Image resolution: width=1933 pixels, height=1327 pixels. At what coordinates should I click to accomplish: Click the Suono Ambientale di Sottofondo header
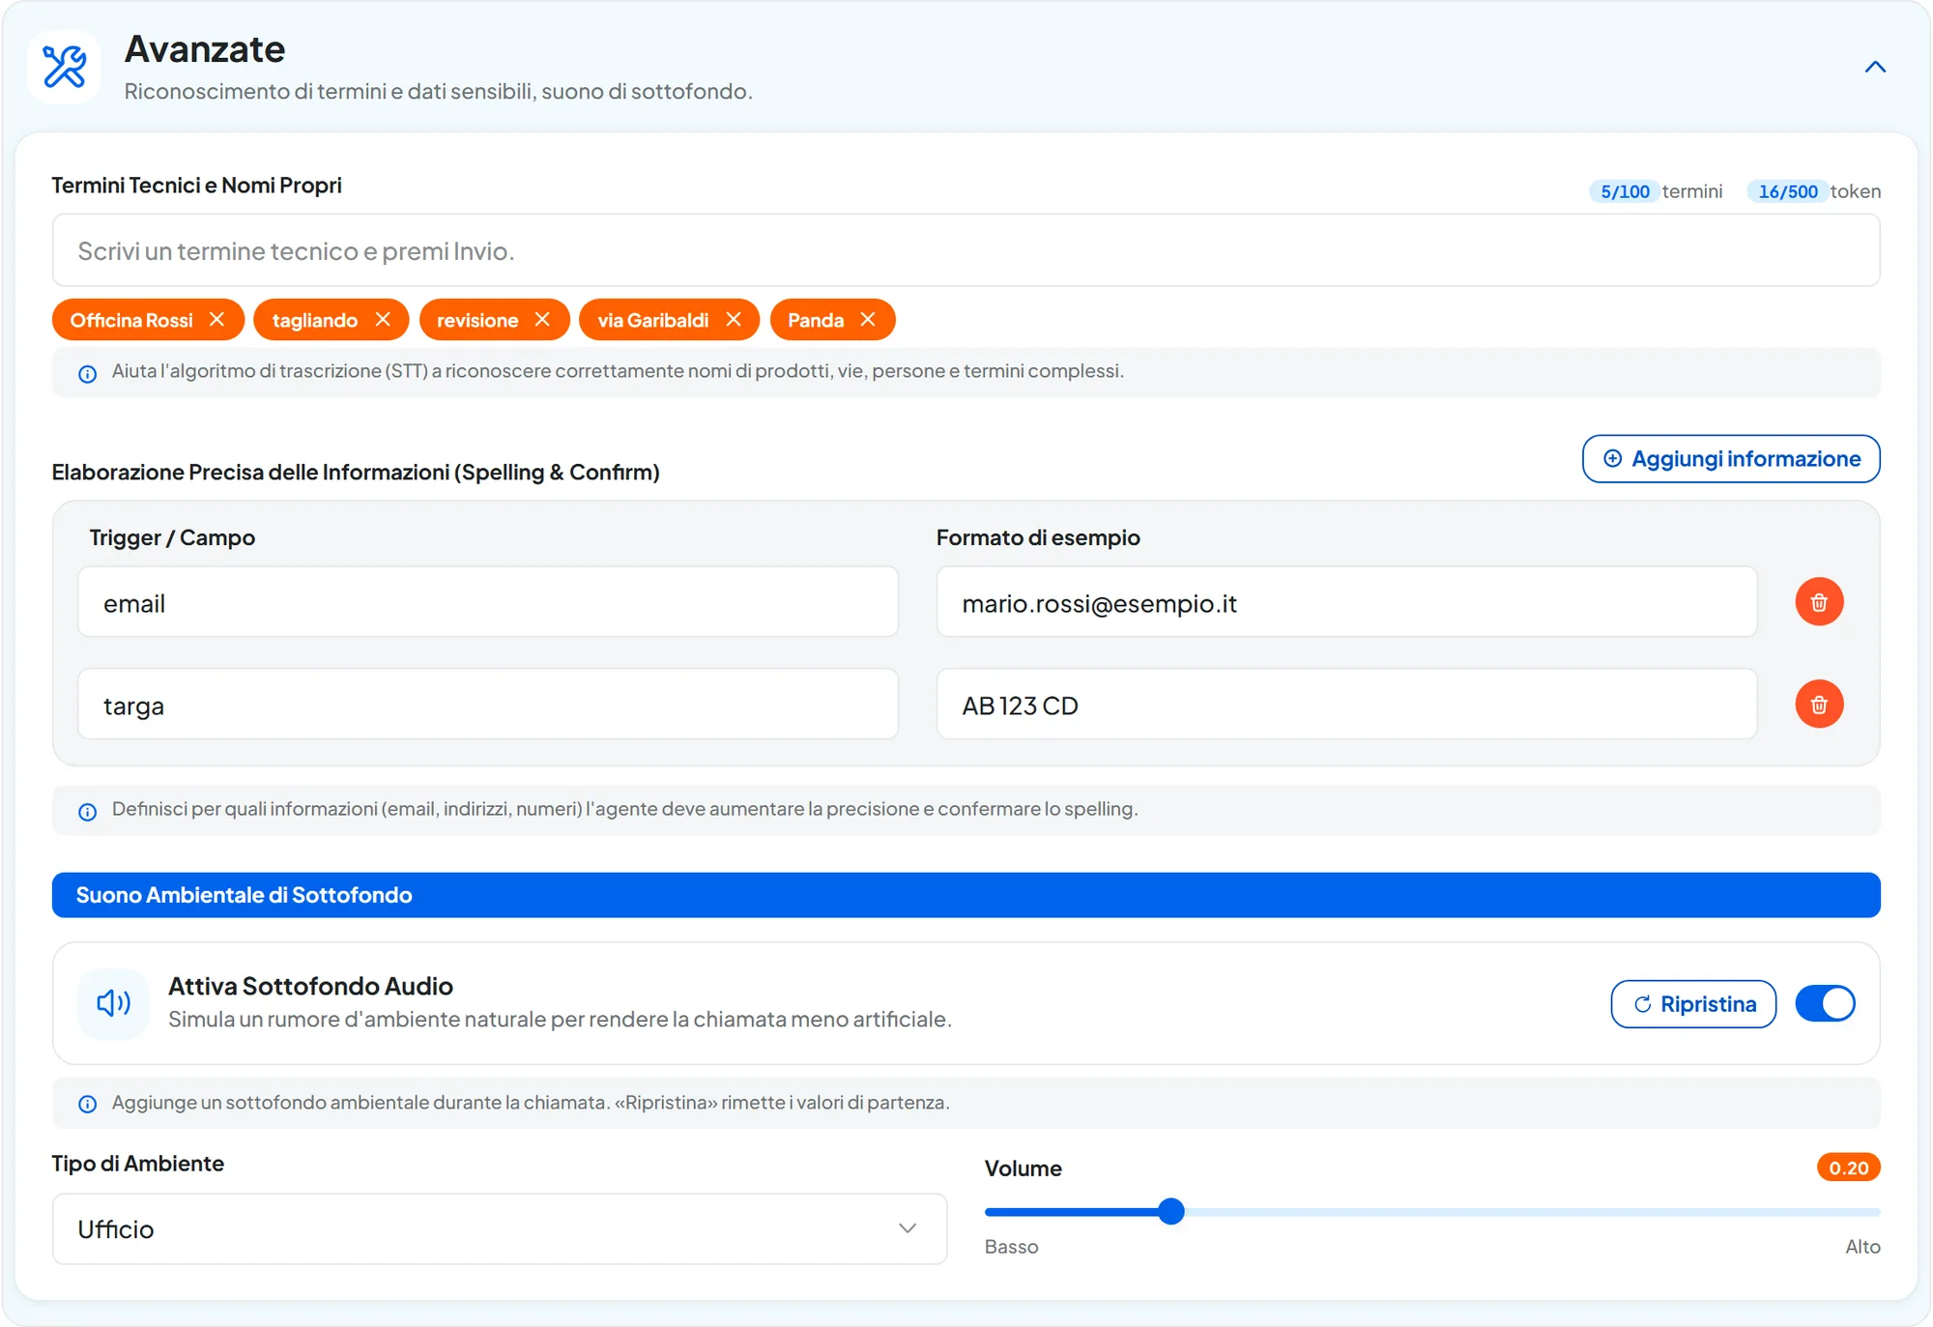point(966,895)
